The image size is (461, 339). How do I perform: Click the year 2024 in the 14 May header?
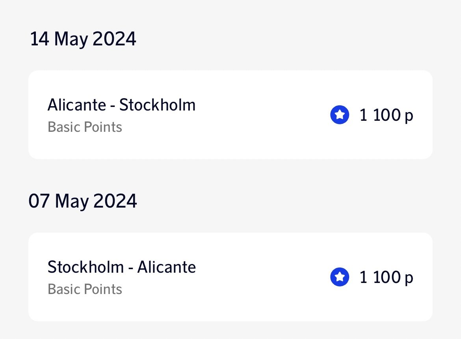114,39
